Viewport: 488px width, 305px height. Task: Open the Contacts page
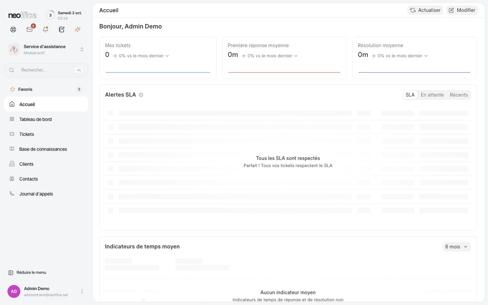point(46,179)
